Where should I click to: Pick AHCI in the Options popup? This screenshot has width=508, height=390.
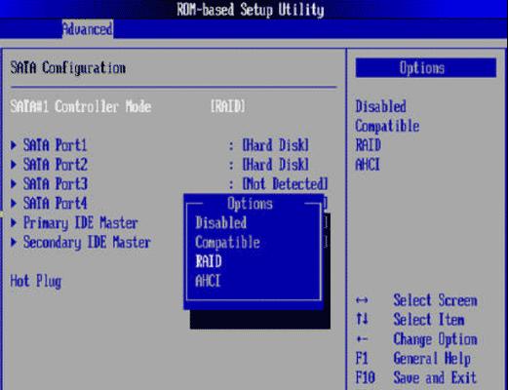[208, 281]
